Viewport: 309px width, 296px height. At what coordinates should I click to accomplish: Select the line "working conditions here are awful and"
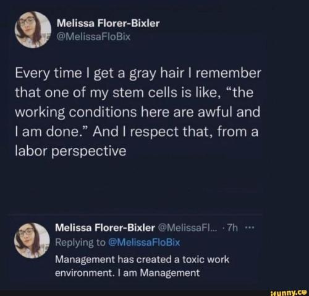[138, 113]
